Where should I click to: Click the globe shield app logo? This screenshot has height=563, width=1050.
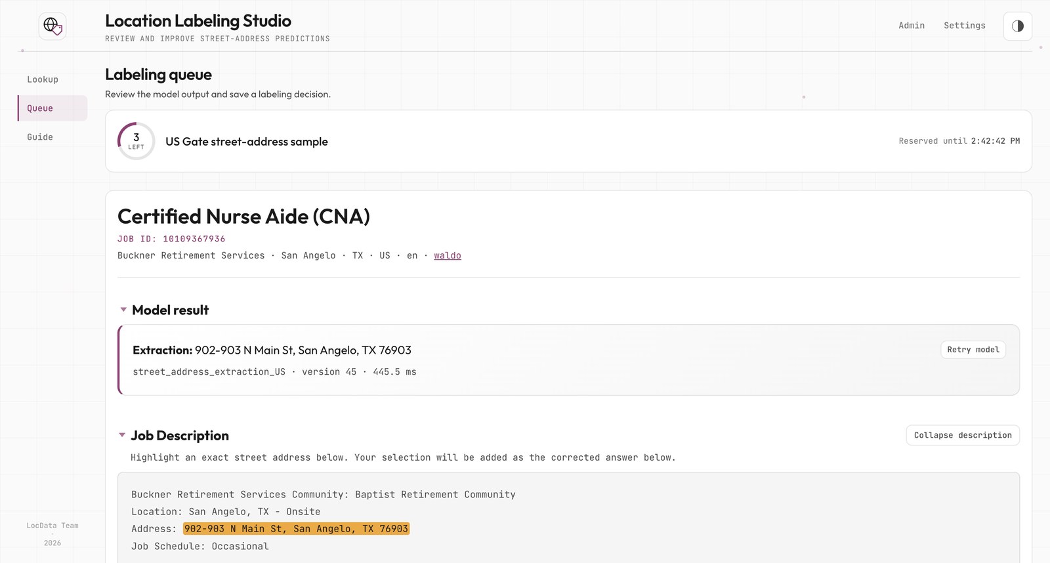pos(52,26)
